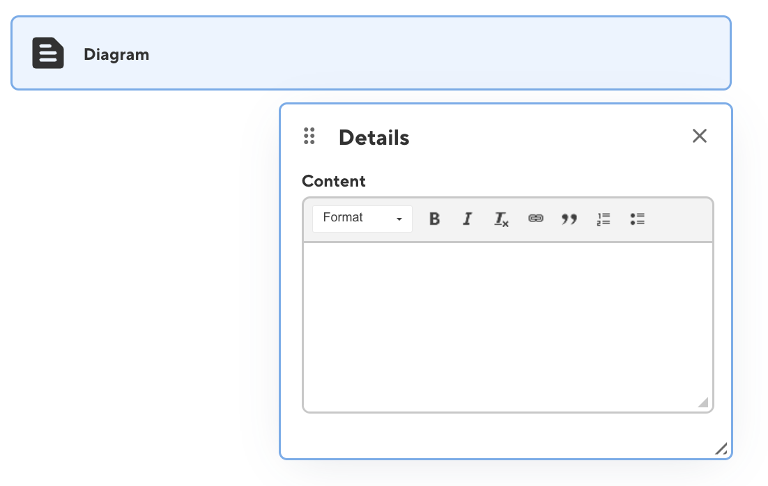This screenshot has width=768, height=486.
Task: Click the Format dropdown's small arrow
Action: pos(400,219)
